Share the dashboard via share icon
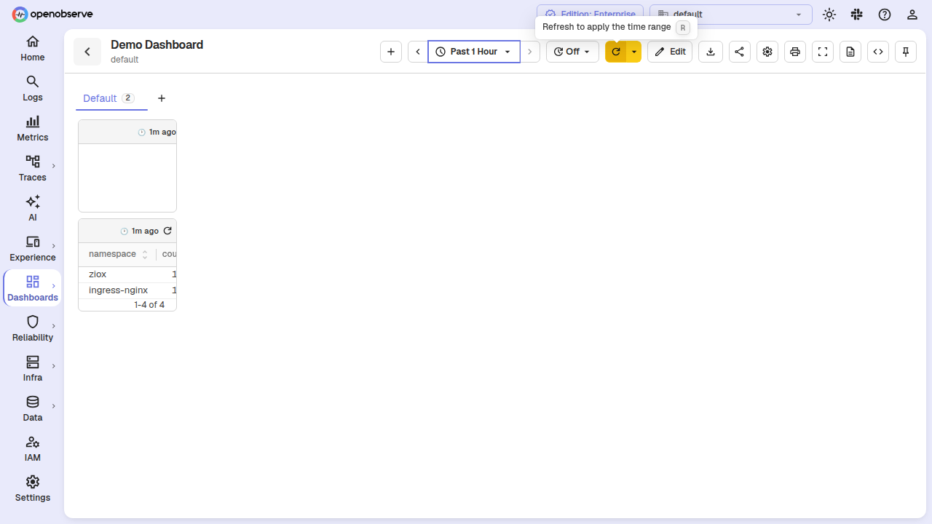Image resolution: width=932 pixels, height=524 pixels. pos(739,52)
